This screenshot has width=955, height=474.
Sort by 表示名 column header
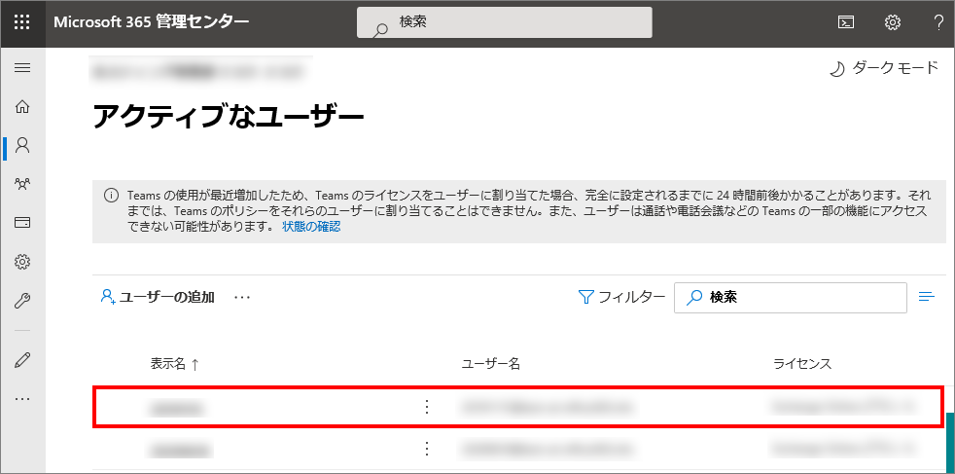click(175, 364)
